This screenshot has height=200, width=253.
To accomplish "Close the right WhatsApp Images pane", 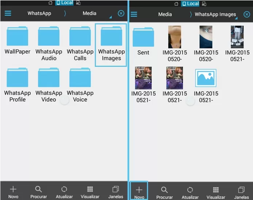I will pyautogui.click(x=247, y=14).
